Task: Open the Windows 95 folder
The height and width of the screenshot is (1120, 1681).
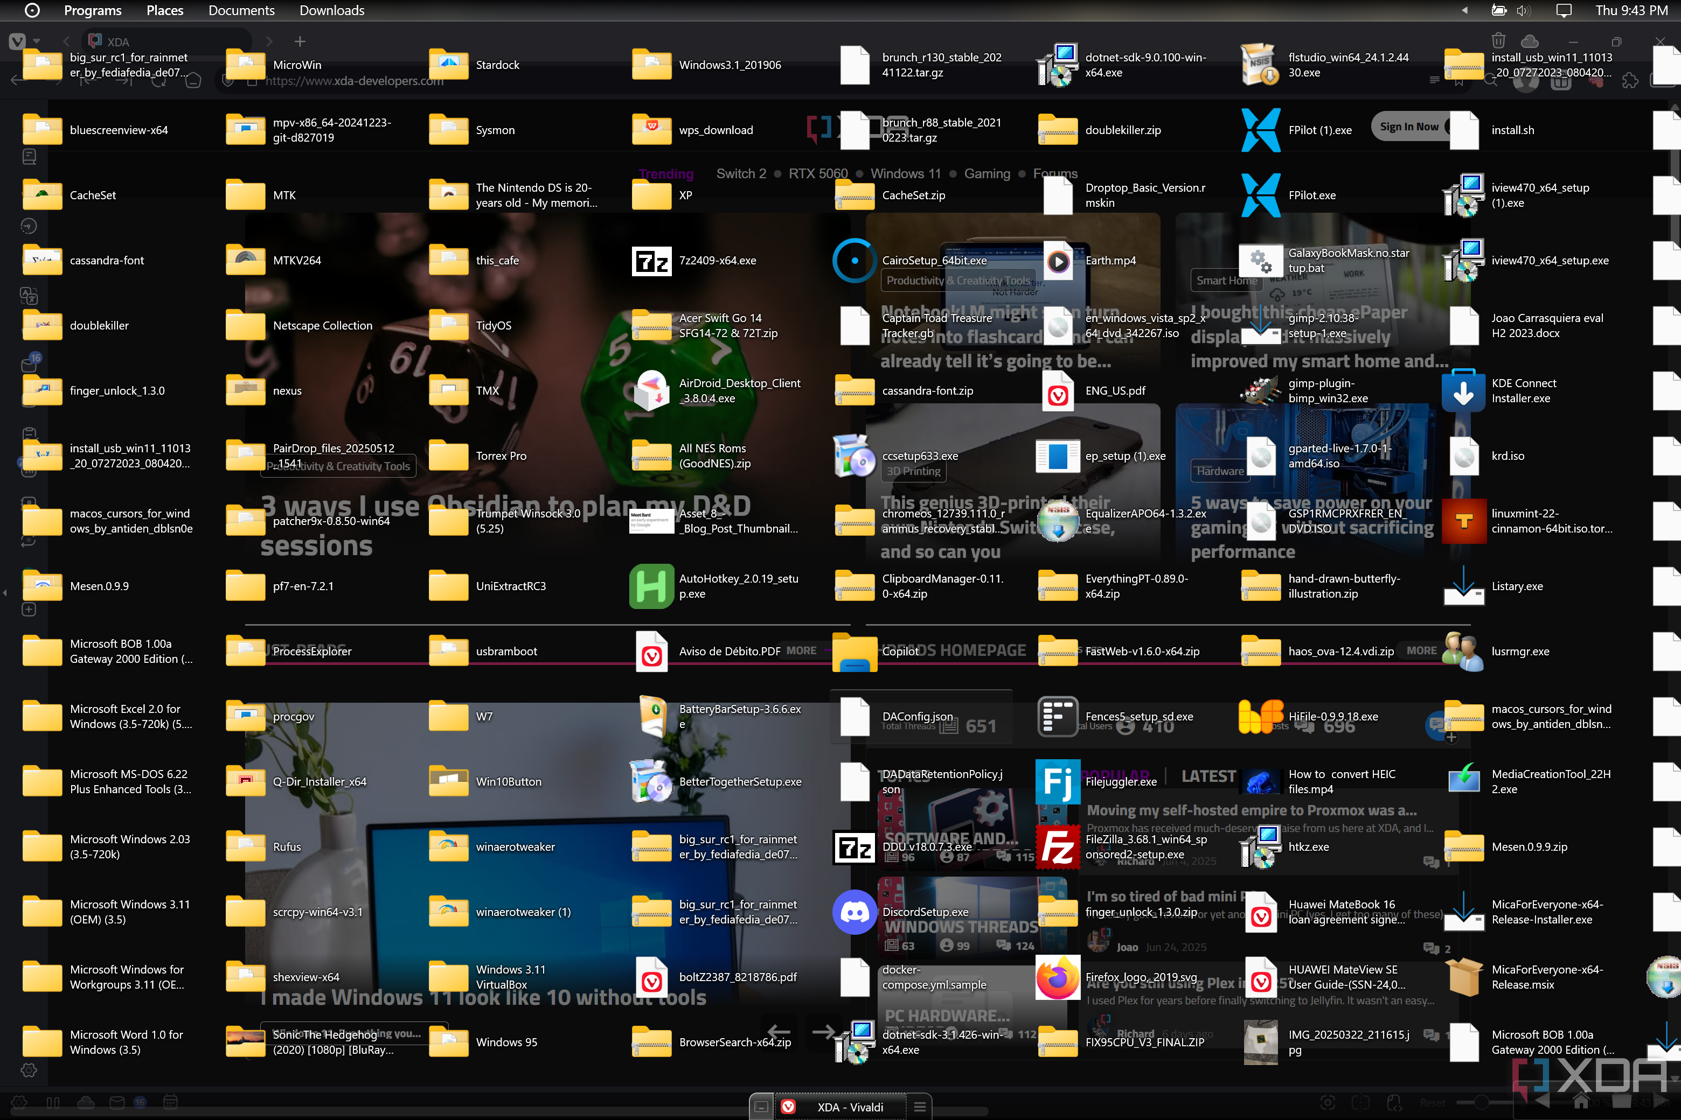Action: click(448, 1042)
